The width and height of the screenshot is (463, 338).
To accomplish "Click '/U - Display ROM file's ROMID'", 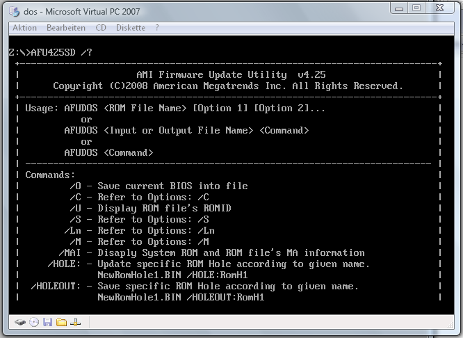I will pos(151,209).
